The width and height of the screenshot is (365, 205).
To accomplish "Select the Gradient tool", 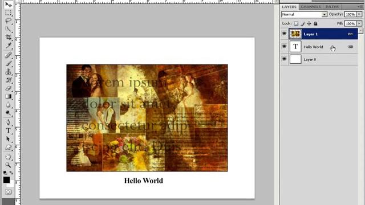I will click(x=8, y=96).
